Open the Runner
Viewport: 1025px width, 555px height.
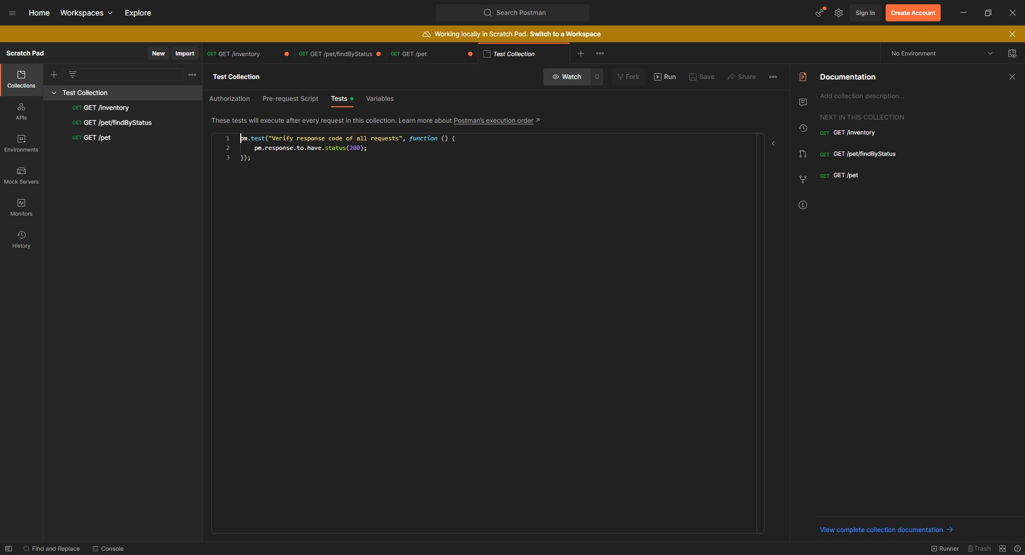pos(945,549)
